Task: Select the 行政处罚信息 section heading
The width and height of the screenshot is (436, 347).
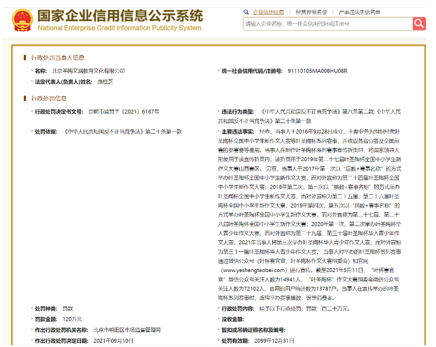Action: click(49, 99)
